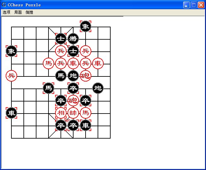Pick the black chariot 車 on left edge
Image resolution: width=206 pixels, height=170 pixels.
(x=11, y=113)
